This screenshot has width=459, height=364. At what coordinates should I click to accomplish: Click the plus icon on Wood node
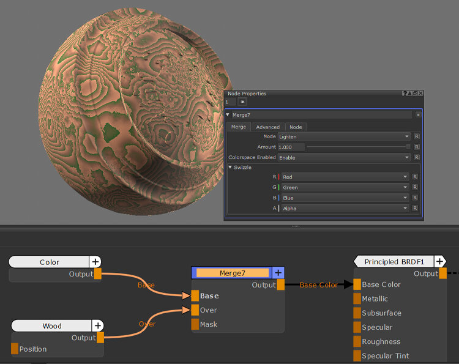pos(98,325)
